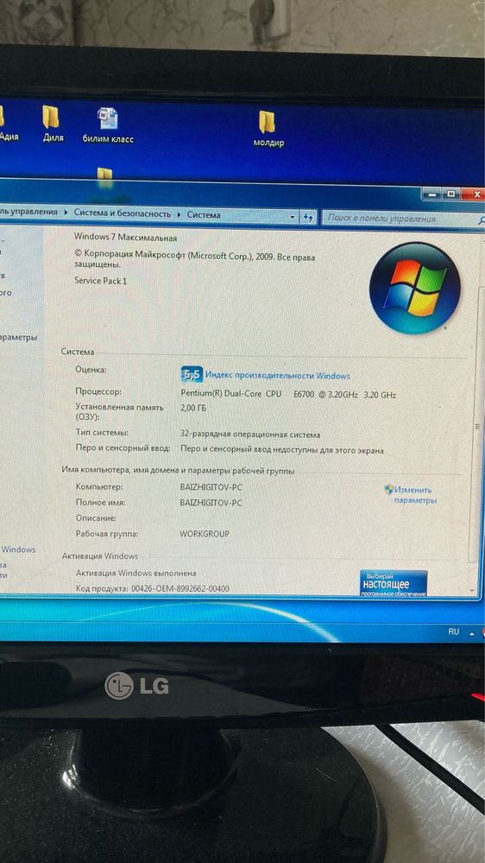Viewport: 485px width, 863px height.
Task: Open the address bar history dropdown arrow
Action: [292, 218]
